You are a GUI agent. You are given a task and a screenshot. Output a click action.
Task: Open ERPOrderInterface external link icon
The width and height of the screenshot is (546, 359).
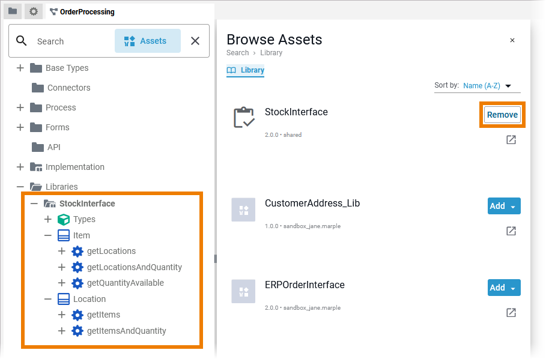click(x=511, y=313)
